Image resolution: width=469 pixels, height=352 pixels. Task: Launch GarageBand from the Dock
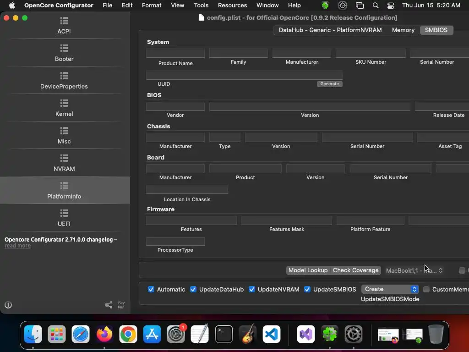click(x=248, y=334)
